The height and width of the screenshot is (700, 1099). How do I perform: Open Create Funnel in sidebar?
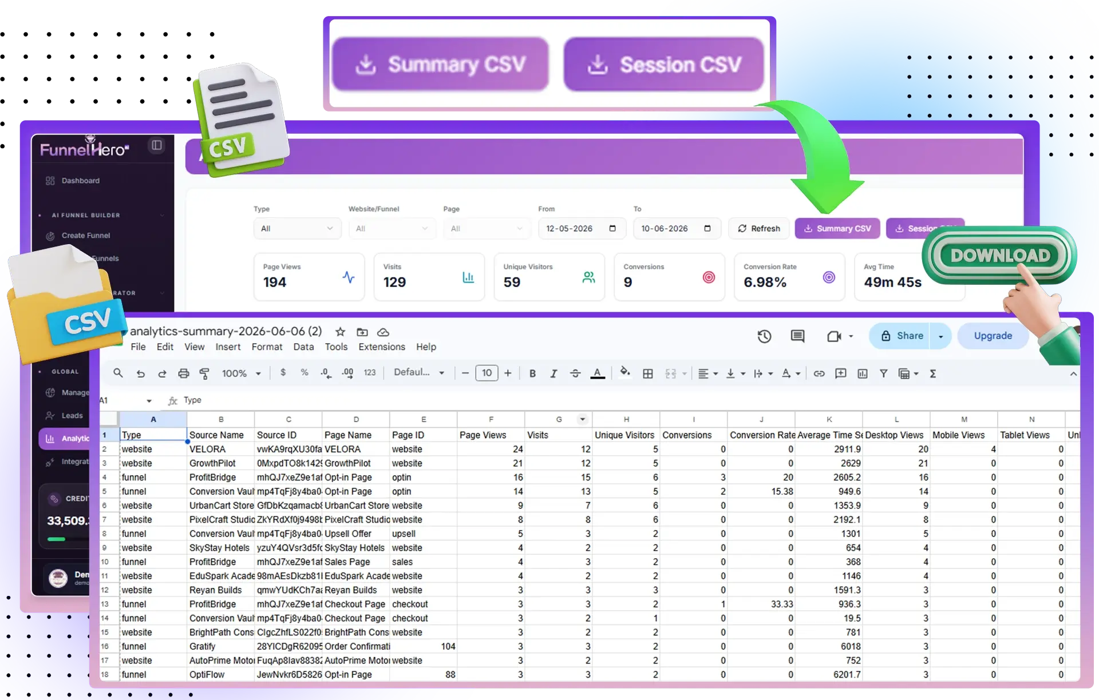pos(86,236)
